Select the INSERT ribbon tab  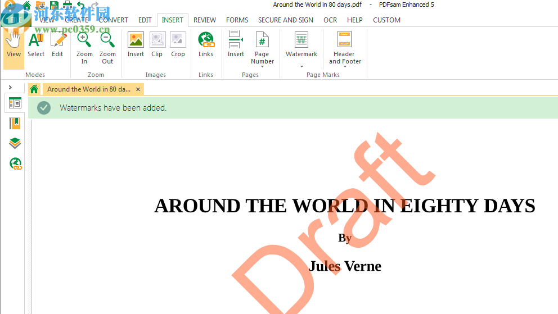[173, 20]
